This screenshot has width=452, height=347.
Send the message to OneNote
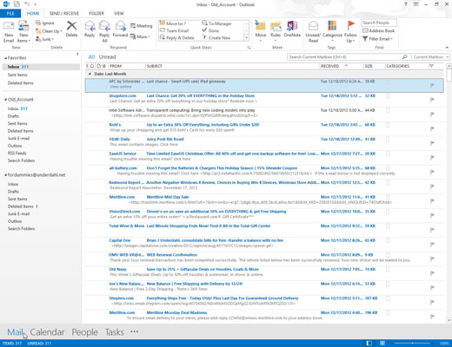[292, 29]
